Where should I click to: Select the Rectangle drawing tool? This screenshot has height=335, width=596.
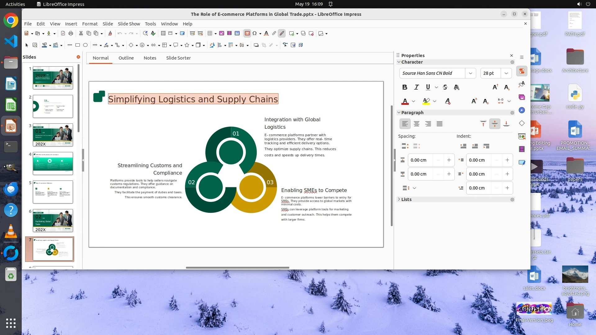point(78,45)
